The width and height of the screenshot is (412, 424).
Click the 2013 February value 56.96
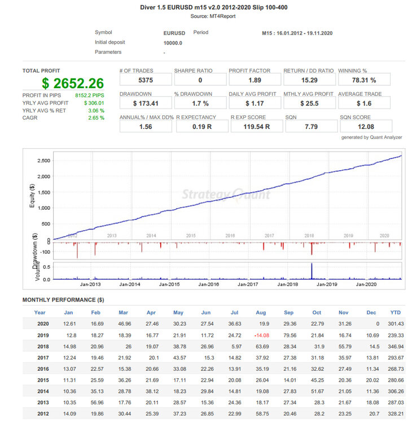point(97,403)
